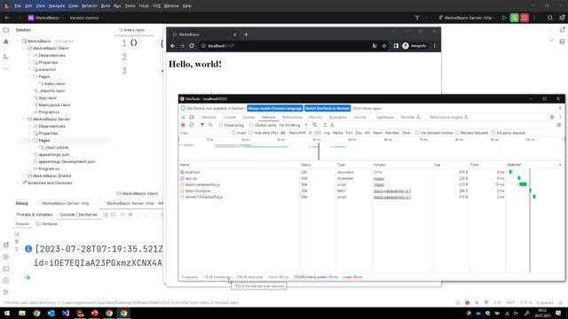Viewport: 568px width, 319px height.
Task: Enable the Disable cache checkbox
Action: pyautogui.click(x=251, y=125)
